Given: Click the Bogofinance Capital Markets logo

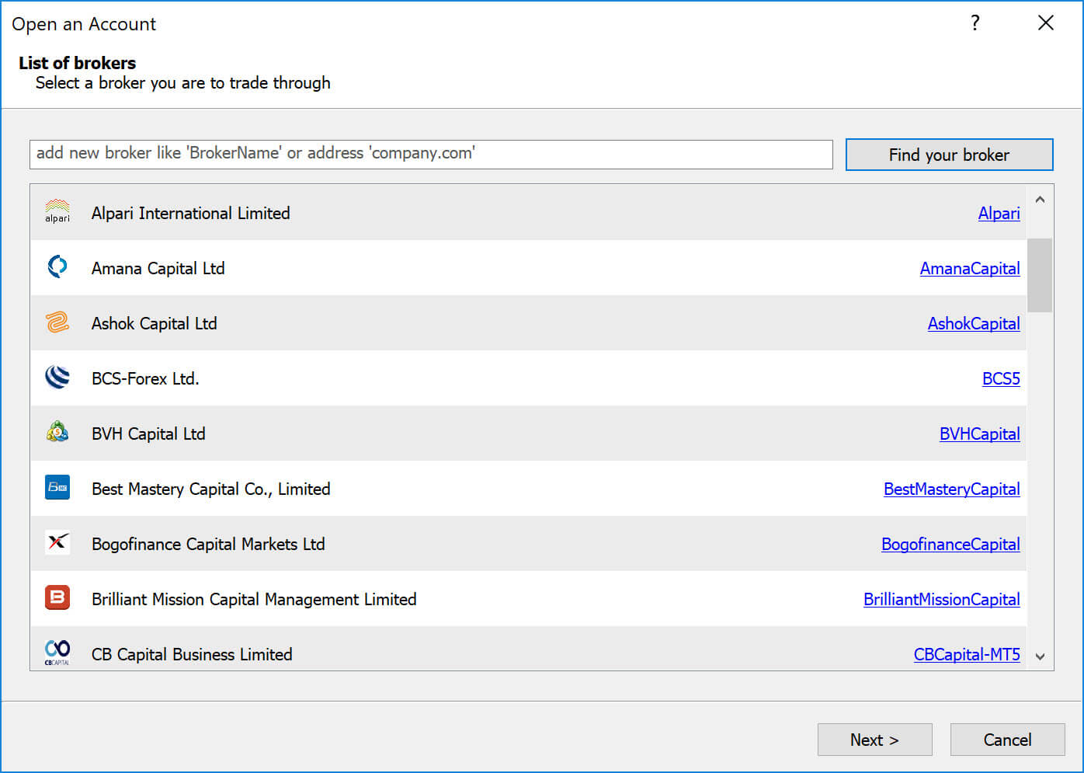Looking at the screenshot, I should click(57, 543).
